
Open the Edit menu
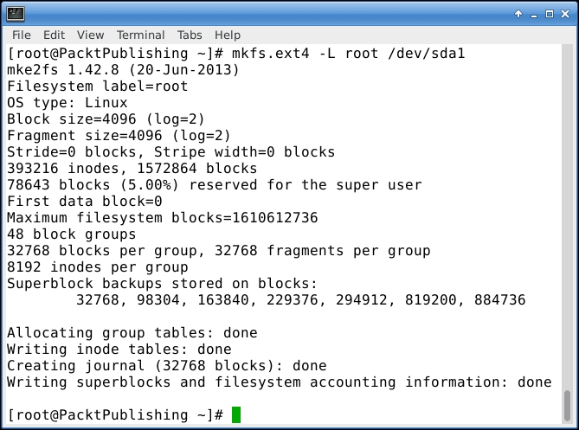(x=54, y=35)
